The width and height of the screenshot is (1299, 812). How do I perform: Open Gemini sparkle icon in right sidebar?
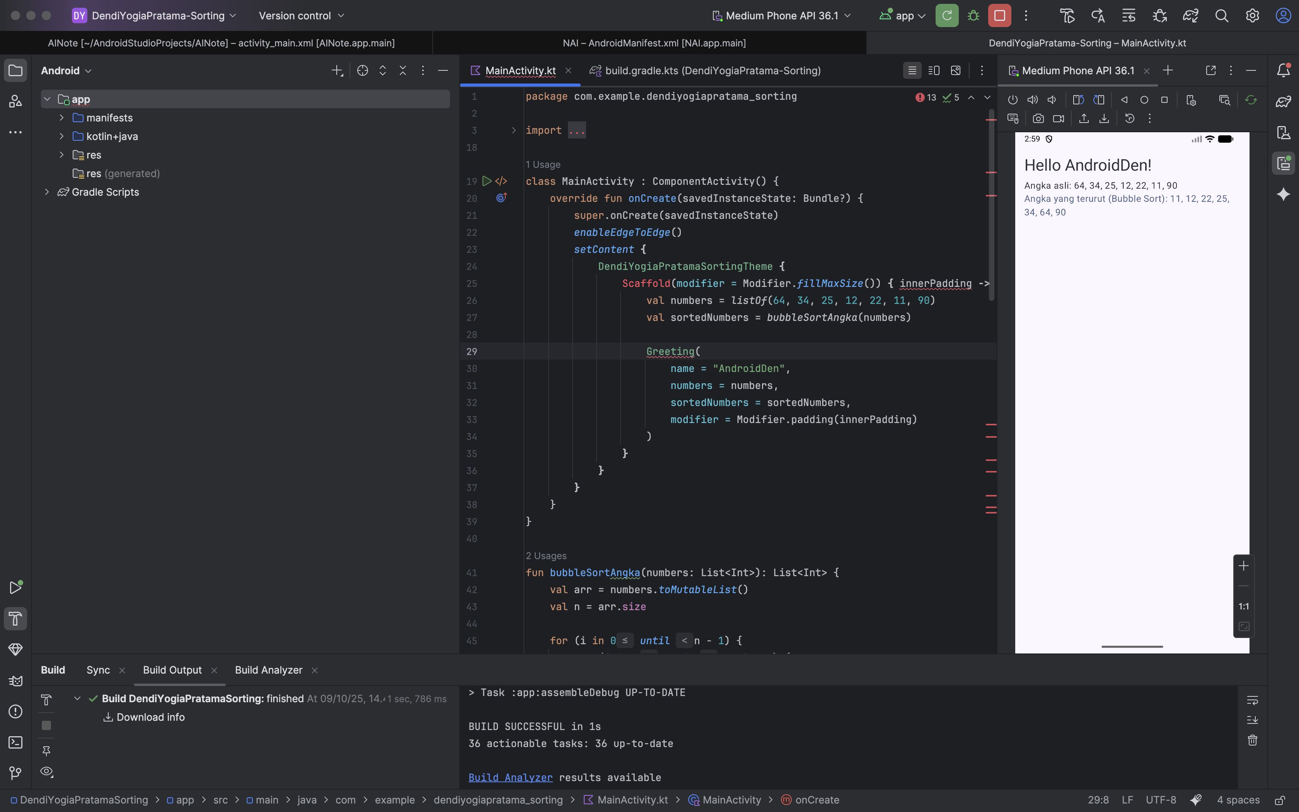(1284, 194)
